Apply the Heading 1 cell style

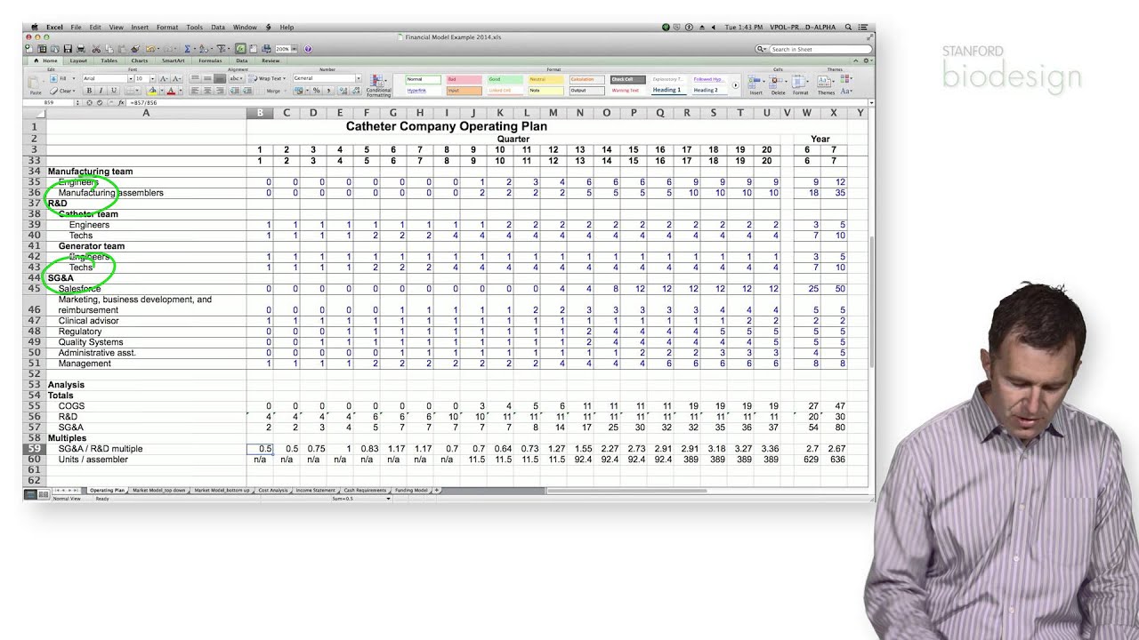point(669,90)
